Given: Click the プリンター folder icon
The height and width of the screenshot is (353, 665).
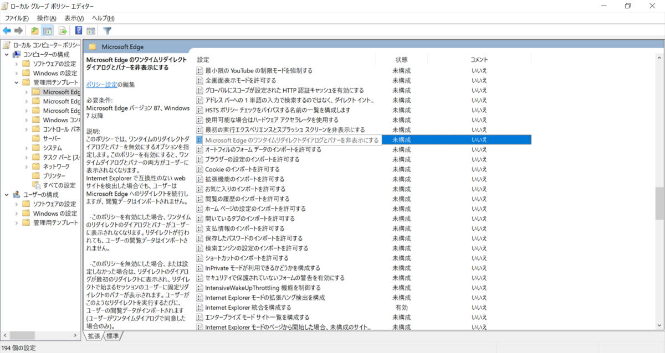Looking at the screenshot, I should point(37,176).
